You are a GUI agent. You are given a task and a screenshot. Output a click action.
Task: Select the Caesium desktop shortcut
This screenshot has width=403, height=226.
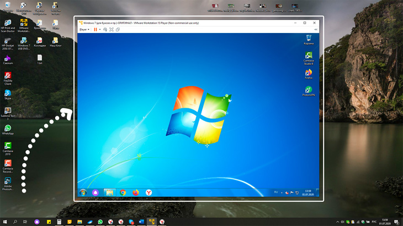[8, 59]
